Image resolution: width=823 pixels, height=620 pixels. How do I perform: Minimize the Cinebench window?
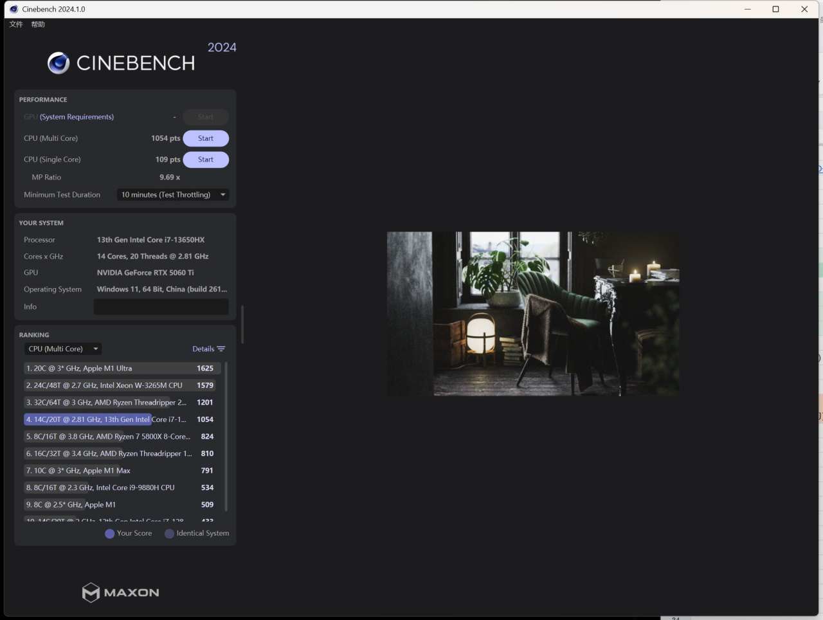point(748,9)
